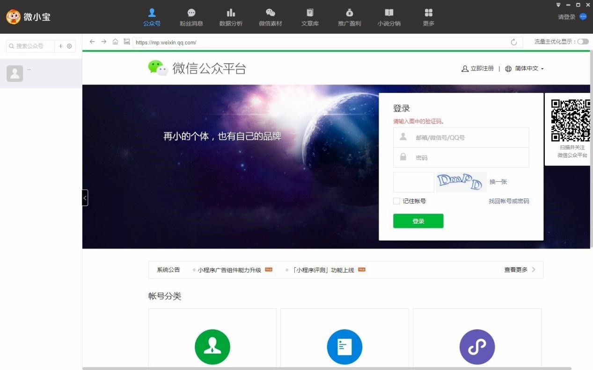Reload the page with refresh icon
This screenshot has height=370, width=593.
tap(514, 42)
